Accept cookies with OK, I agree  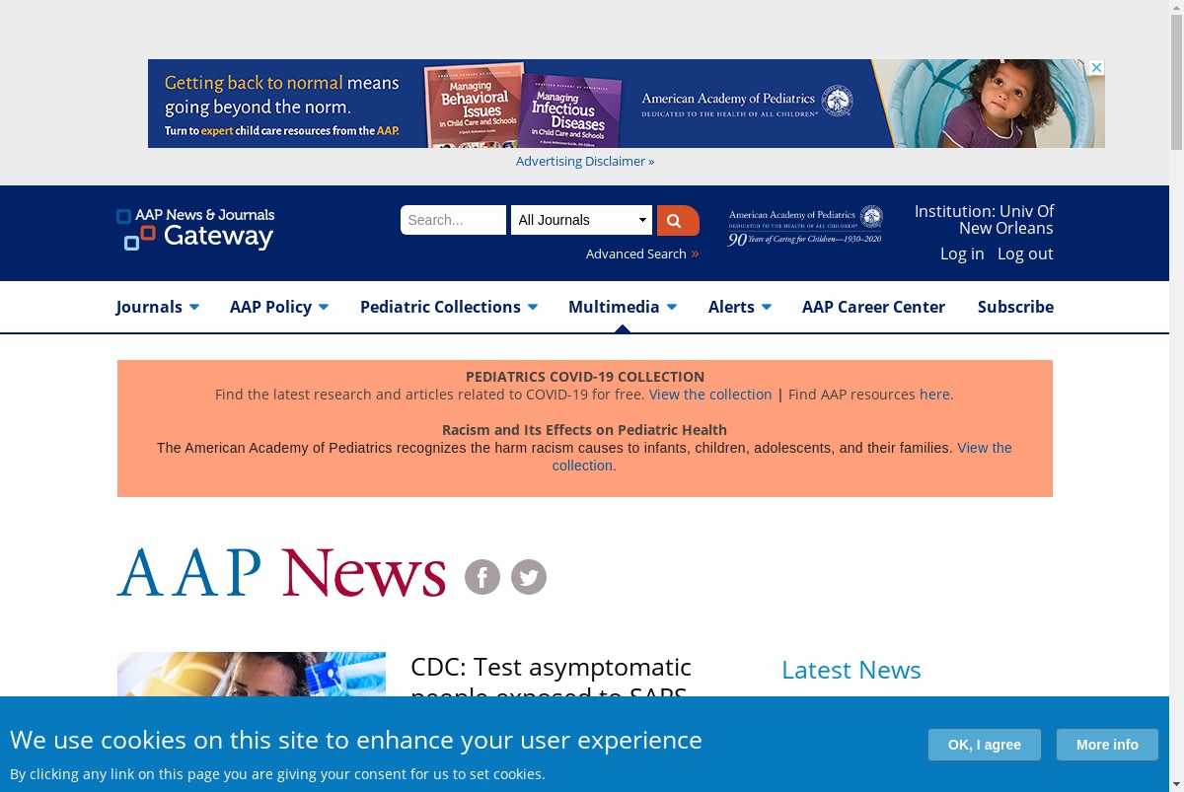point(985,745)
